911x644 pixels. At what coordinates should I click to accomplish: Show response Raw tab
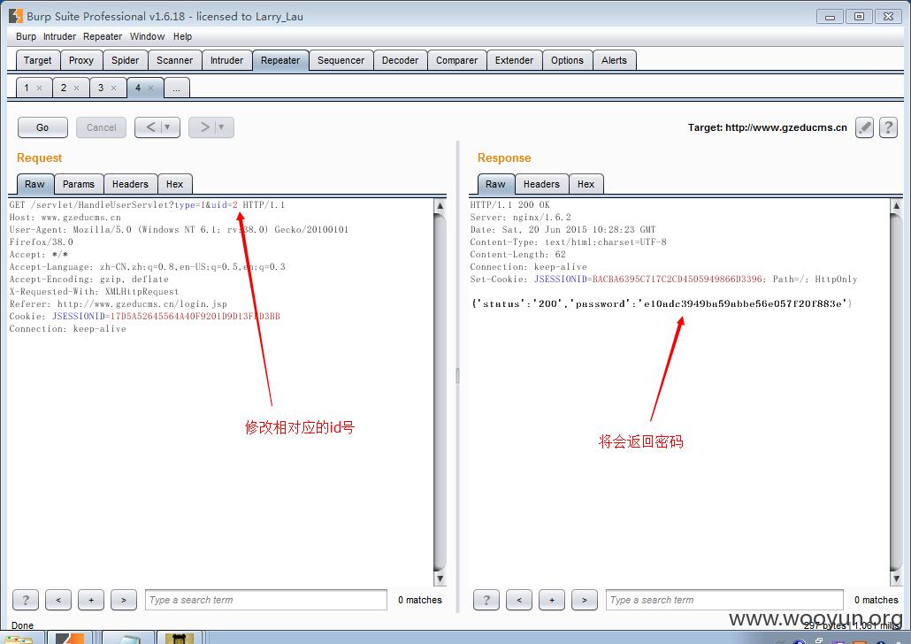[x=495, y=184]
